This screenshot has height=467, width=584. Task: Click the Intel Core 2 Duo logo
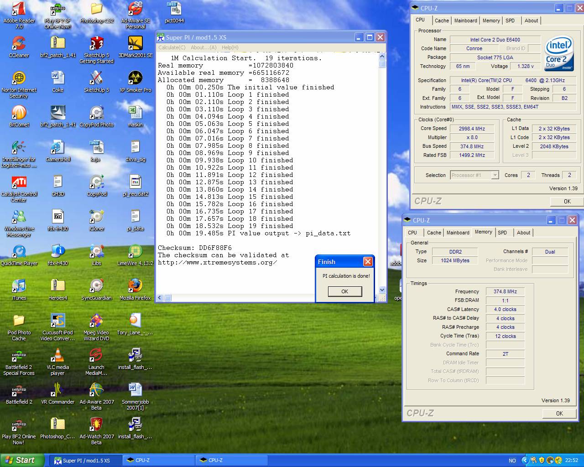(559, 54)
